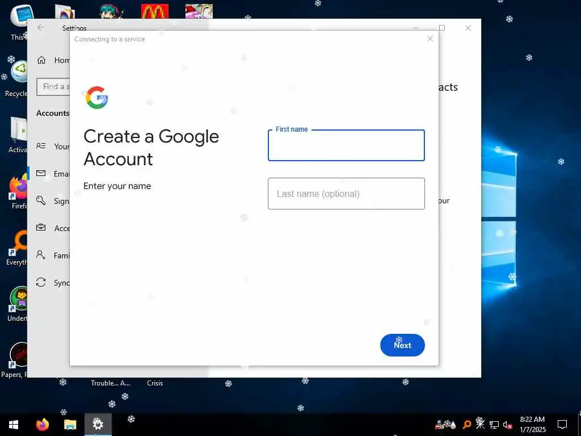The image size is (581, 436).
Task: Go back using Settings back arrow
Action: point(41,28)
